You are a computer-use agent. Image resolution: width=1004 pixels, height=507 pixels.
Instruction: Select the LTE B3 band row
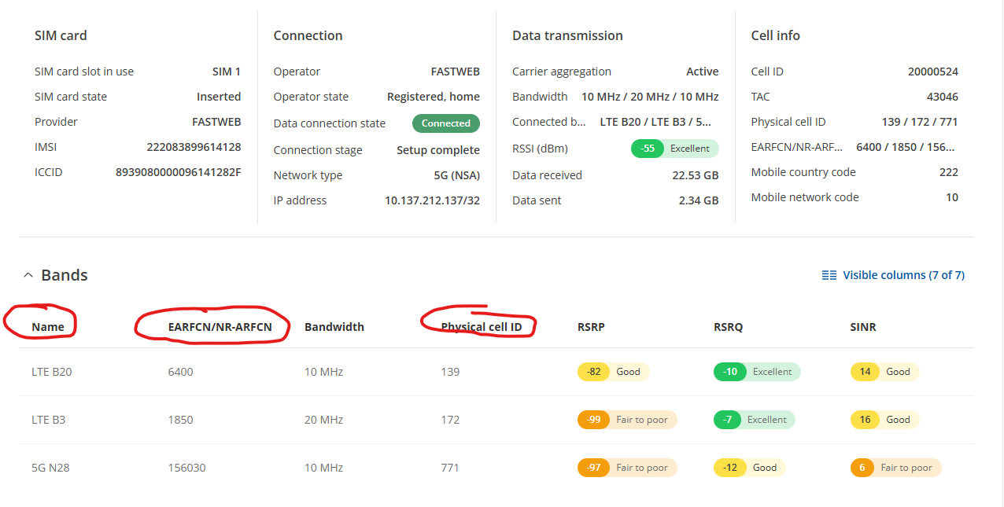pos(49,420)
